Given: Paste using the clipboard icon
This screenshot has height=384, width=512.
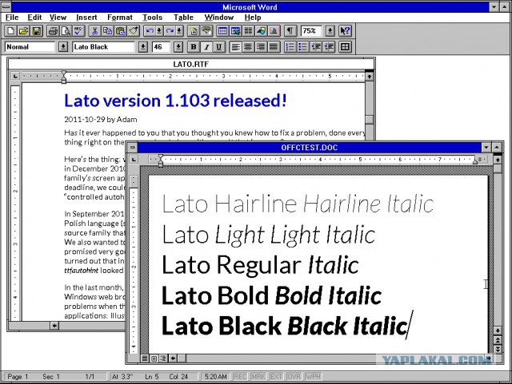Looking at the screenshot, I should pyautogui.click(x=121, y=31).
